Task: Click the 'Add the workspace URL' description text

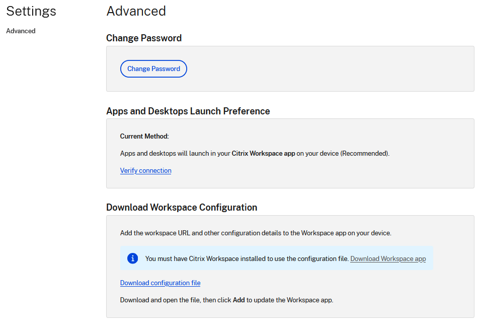Action: (255, 233)
